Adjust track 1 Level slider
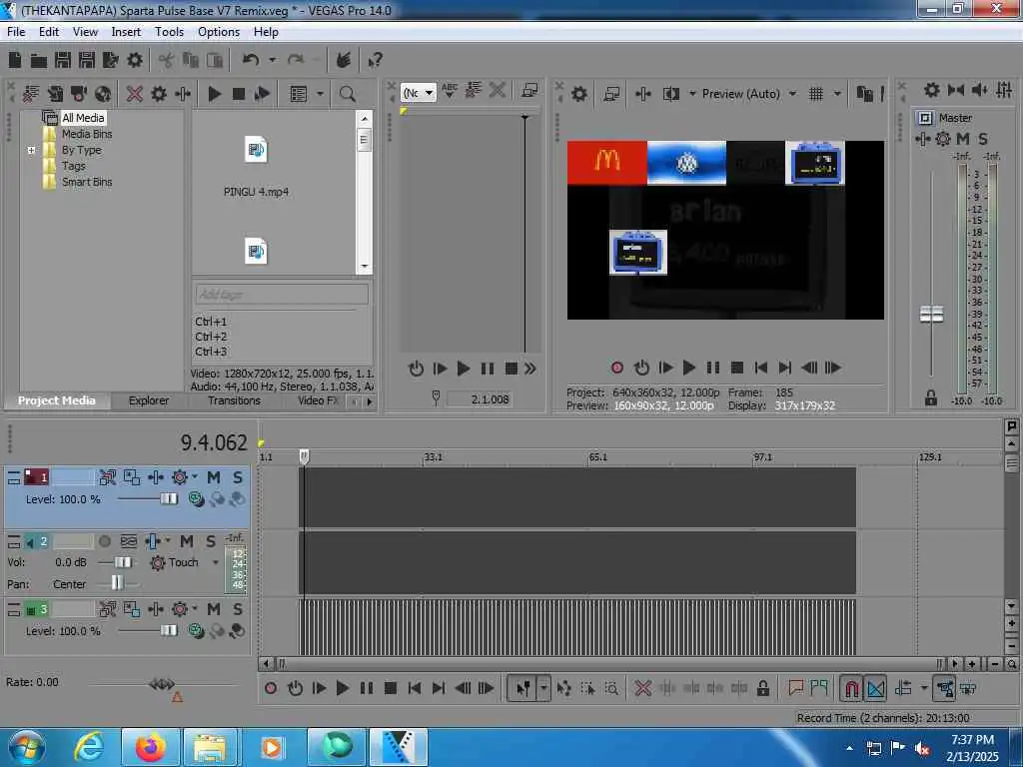The width and height of the screenshot is (1023, 767). pyautogui.click(x=168, y=499)
